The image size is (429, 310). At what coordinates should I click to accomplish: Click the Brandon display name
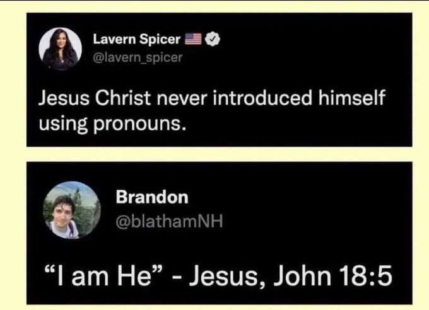[152, 197]
